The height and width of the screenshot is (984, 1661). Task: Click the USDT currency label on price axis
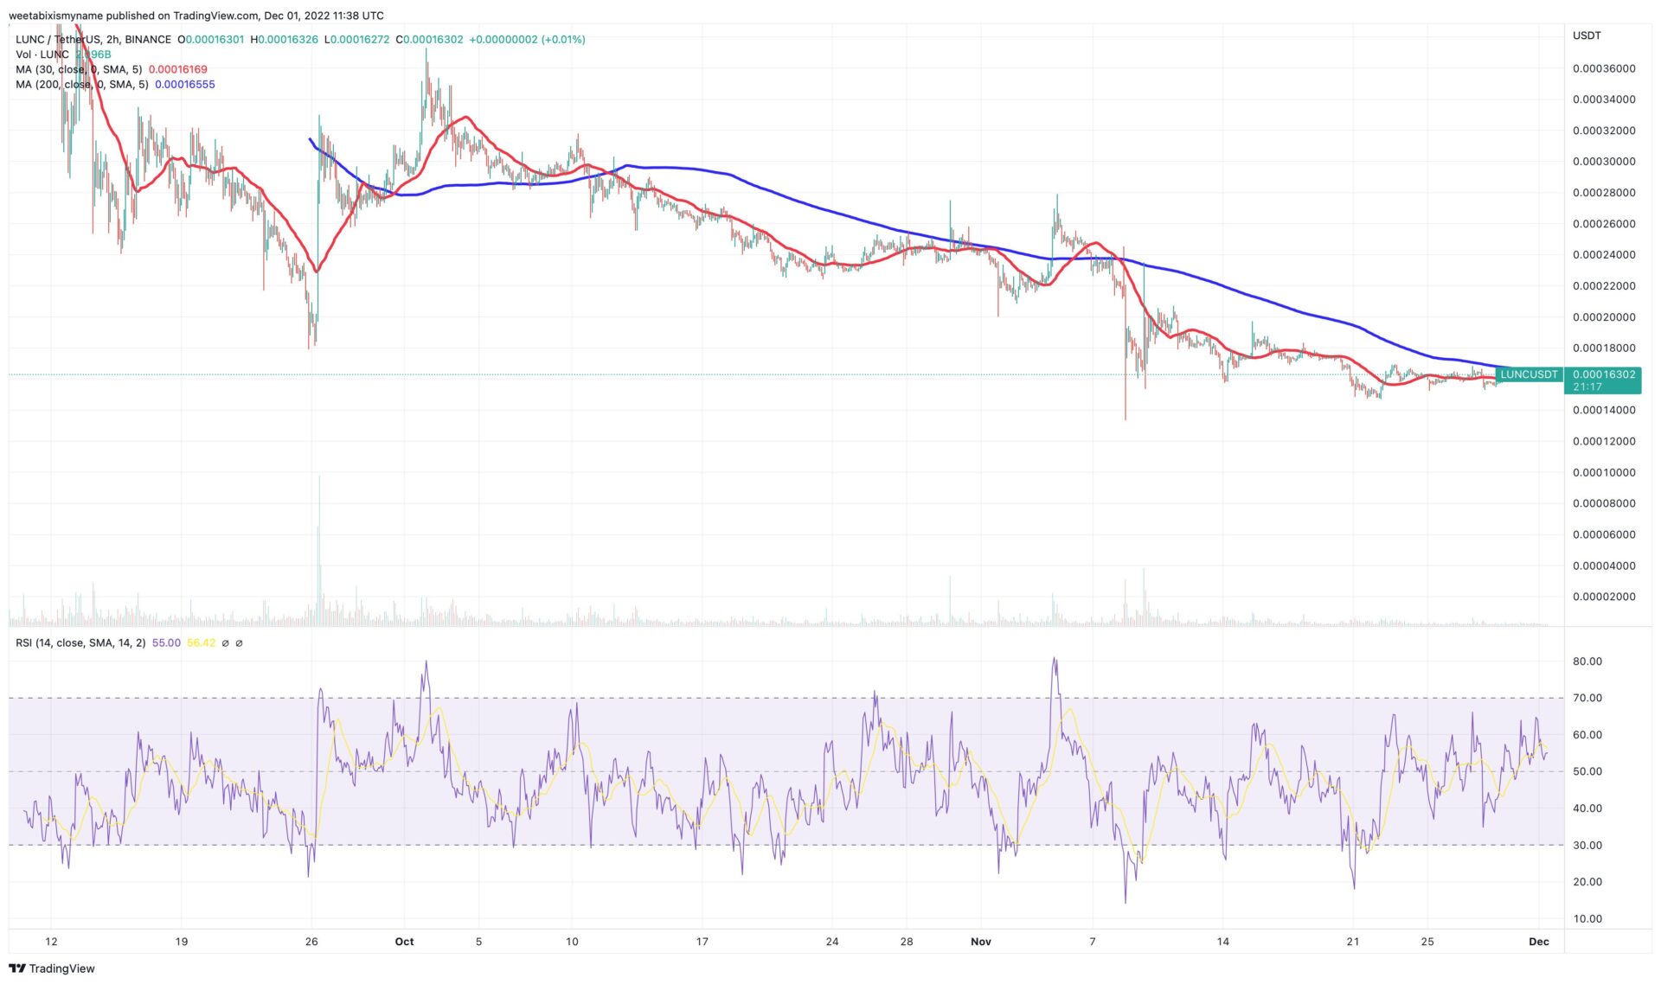pos(1587,35)
